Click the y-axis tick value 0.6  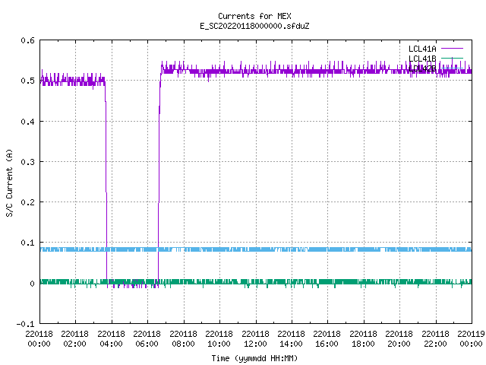coord(27,40)
